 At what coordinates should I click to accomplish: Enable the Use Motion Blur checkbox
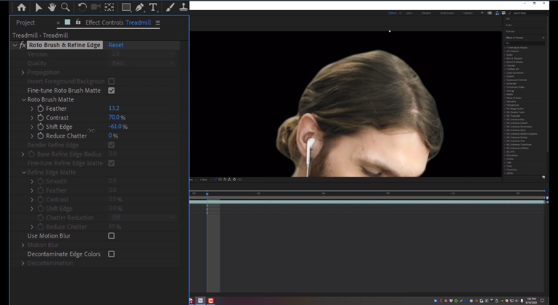(x=112, y=235)
